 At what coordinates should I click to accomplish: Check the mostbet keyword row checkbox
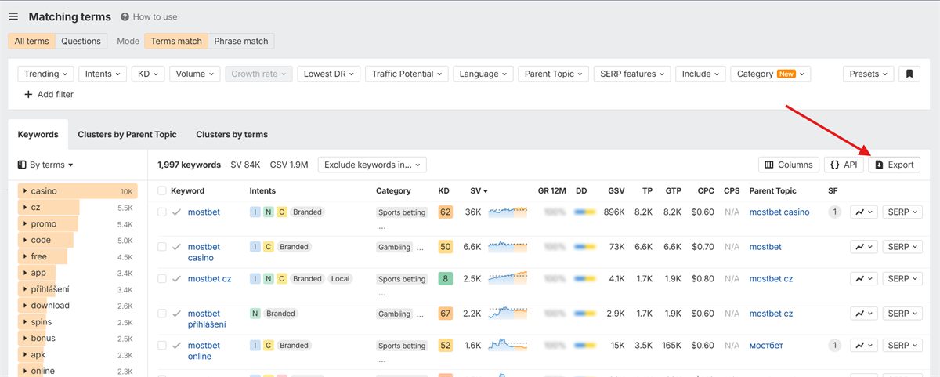click(x=161, y=212)
